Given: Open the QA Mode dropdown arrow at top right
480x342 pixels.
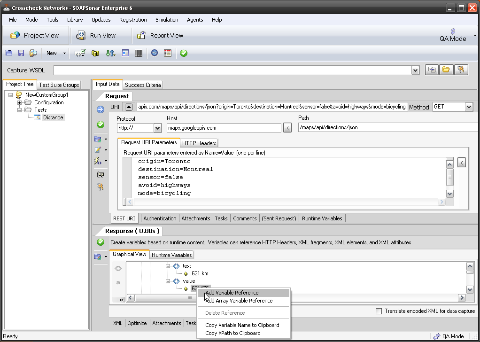Looking at the screenshot, I should (x=475, y=36).
